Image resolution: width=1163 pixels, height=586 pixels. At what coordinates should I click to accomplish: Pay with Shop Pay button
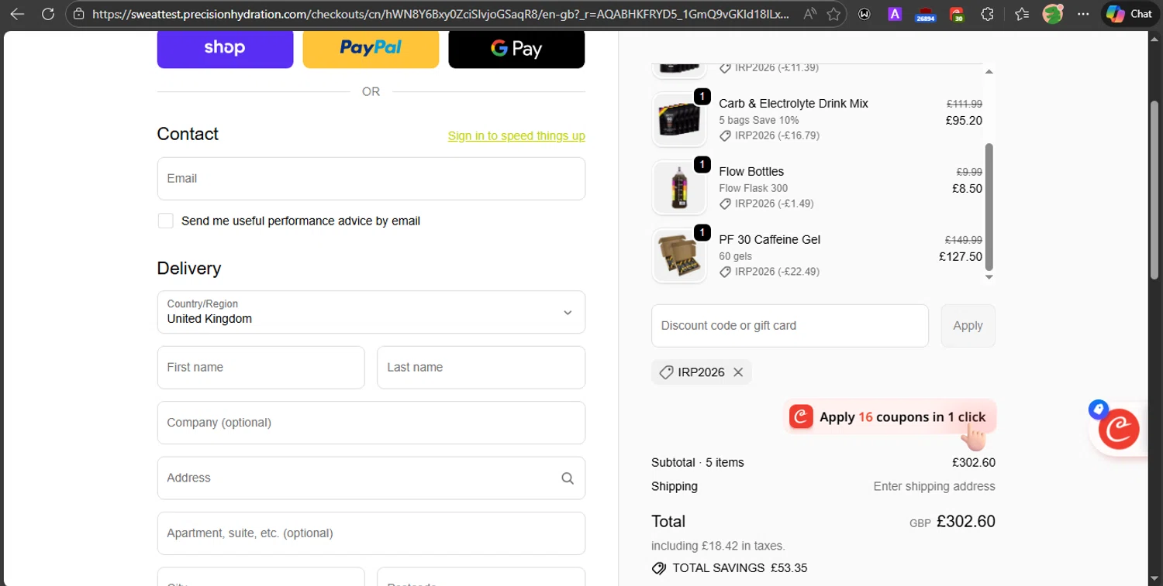(225, 48)
